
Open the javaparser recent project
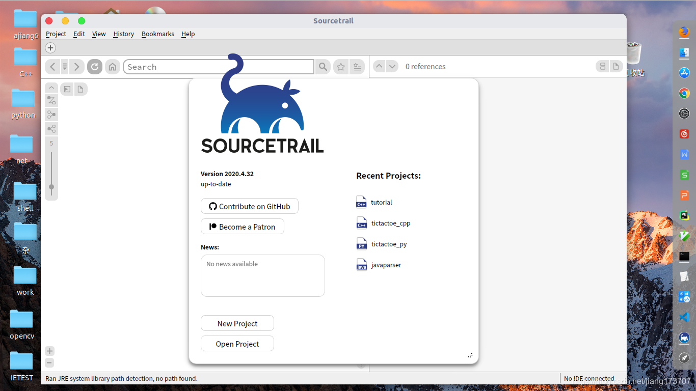point(386,265)
